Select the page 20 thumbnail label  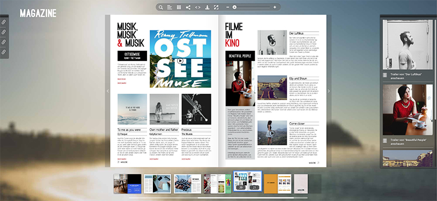tap(240, 188)
